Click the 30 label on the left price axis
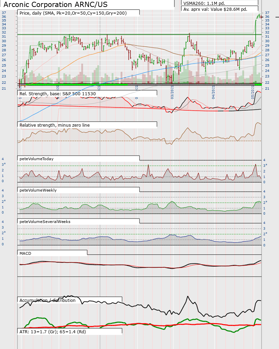Image resolution: width=279 pixels, height=349 pixels. 4,41
